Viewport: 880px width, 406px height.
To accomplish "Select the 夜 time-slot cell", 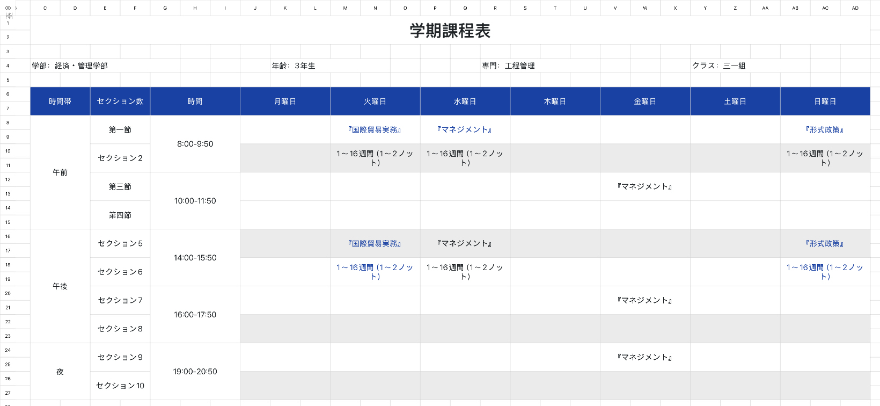I will point(60,371).
